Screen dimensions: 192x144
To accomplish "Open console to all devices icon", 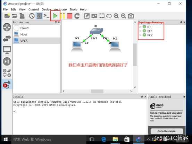I will 47,16.
